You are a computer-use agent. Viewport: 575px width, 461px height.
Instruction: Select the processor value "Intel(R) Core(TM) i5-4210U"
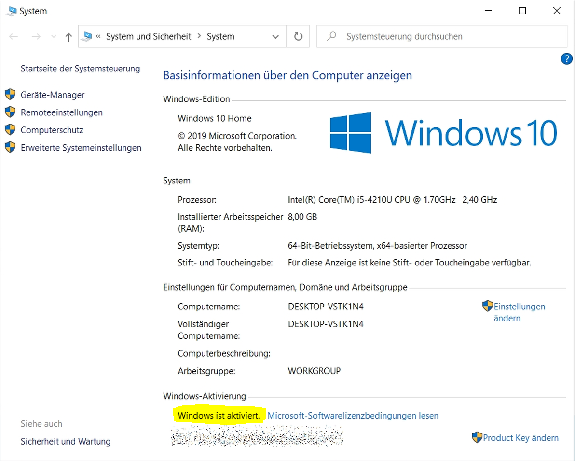341,200
